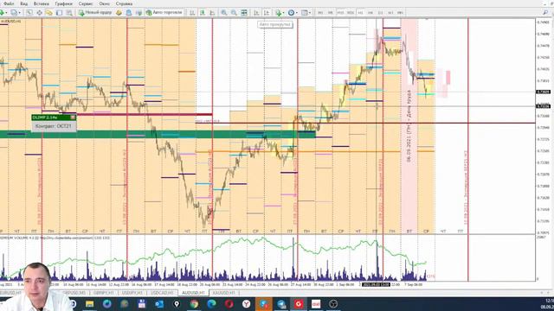Open the Справка menu
554x311 pixels.
point(124,3)
